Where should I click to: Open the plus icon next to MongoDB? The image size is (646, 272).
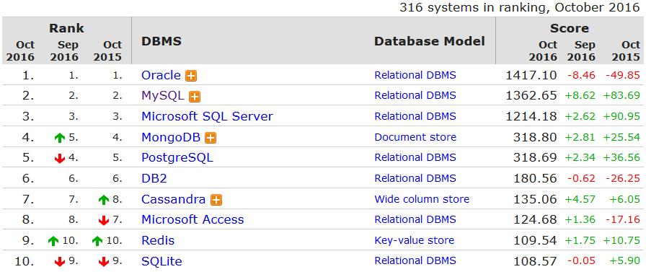(x=211, y=138)
